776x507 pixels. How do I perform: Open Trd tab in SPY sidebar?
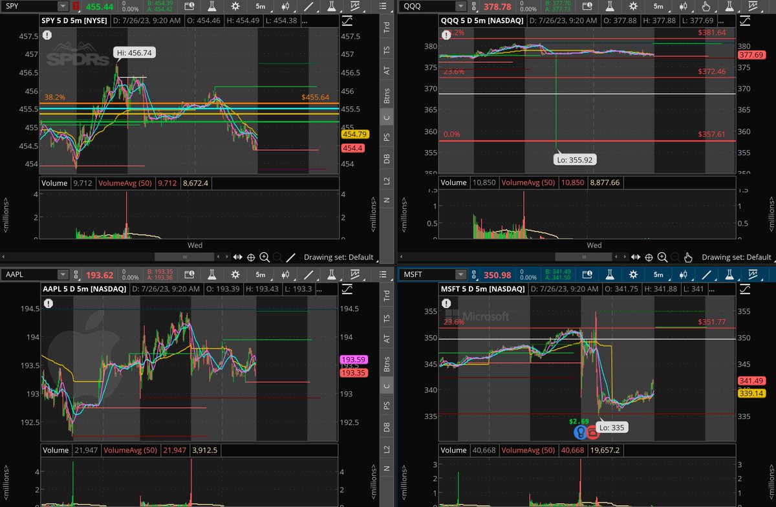tap(387, 28)
